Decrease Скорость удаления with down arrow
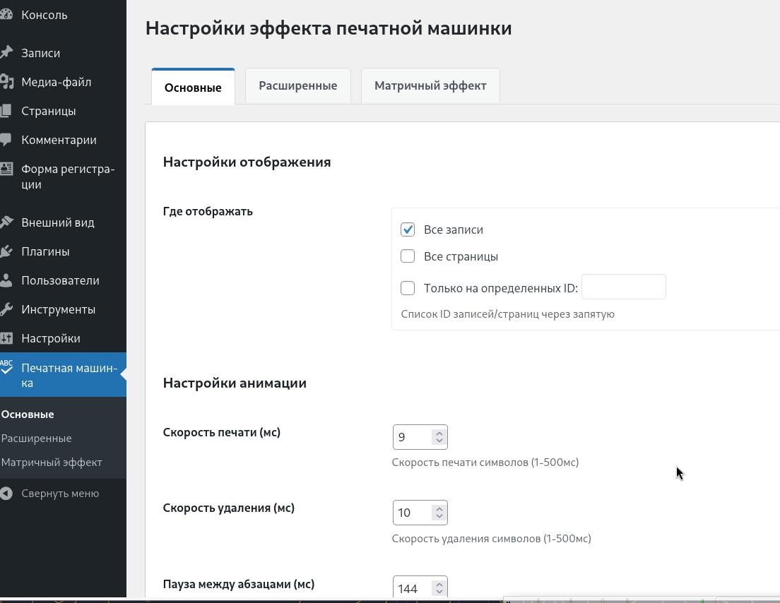780x603 pixels. coord(439,517)
